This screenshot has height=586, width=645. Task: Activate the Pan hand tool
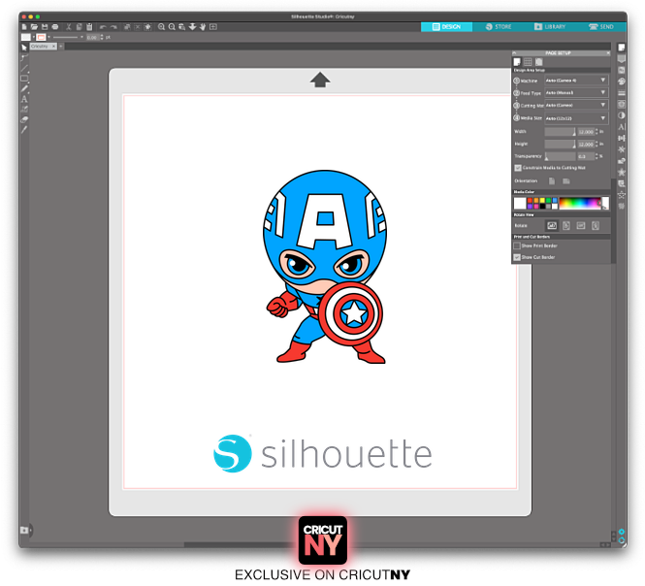click(203, 27)
